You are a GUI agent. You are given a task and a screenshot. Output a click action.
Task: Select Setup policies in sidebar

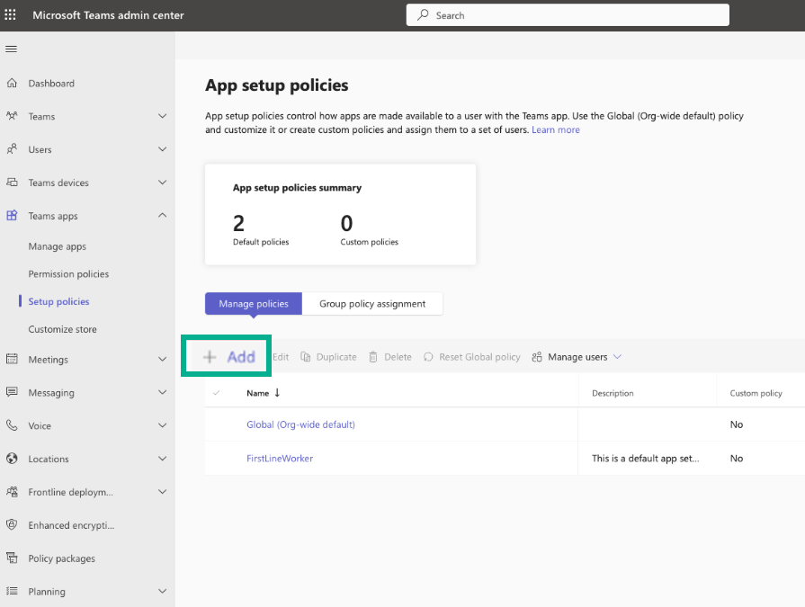[58, 302]
